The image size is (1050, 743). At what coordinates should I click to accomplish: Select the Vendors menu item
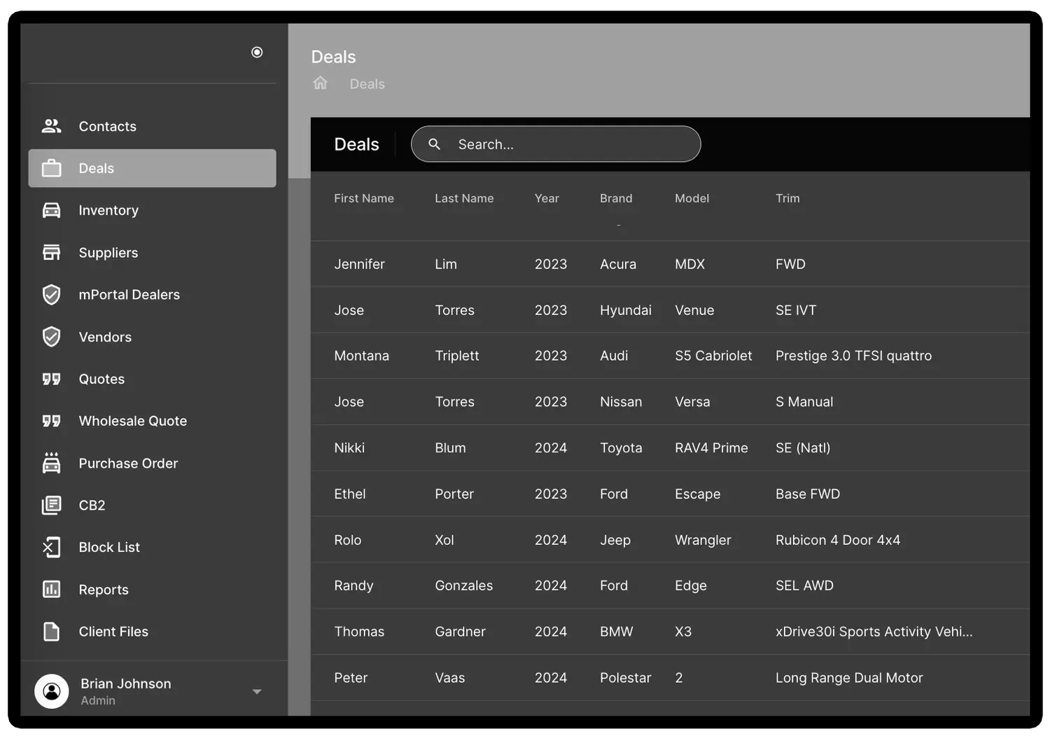[105, 337]
